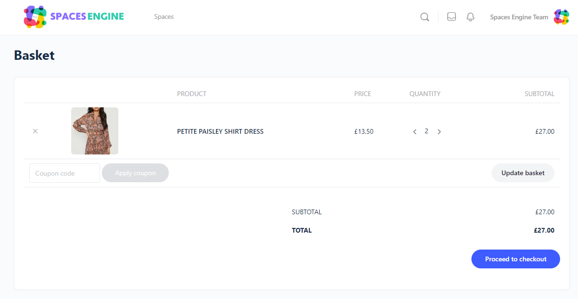Click the Basket page heading
578x299 pixels.
34,56
